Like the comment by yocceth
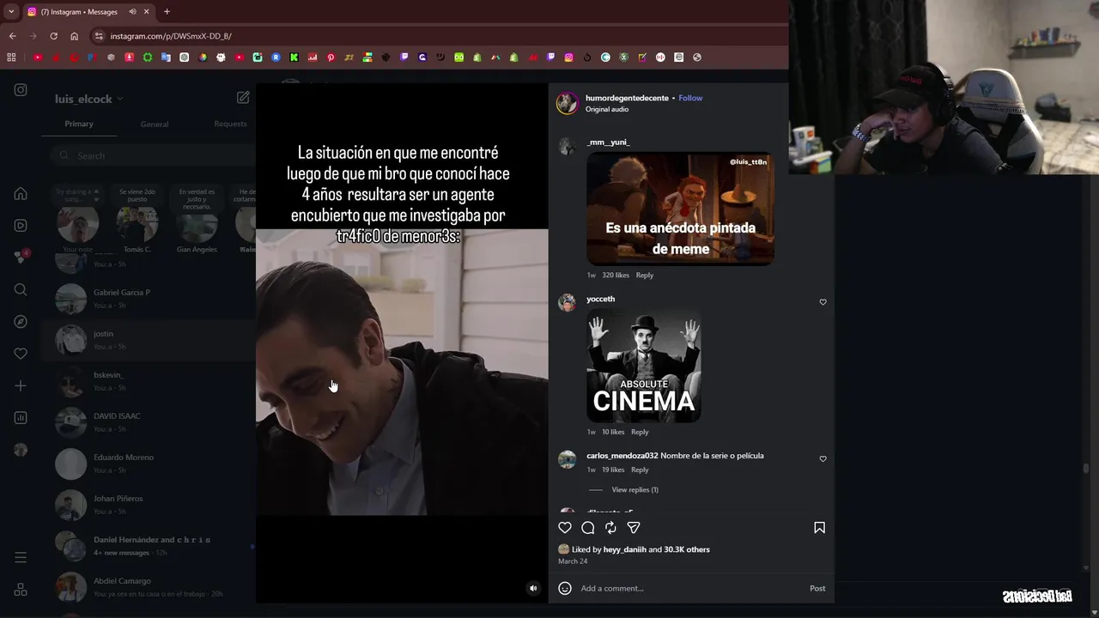The width and height of the screenshot is (1099, 618). click(x=823, y=302)
